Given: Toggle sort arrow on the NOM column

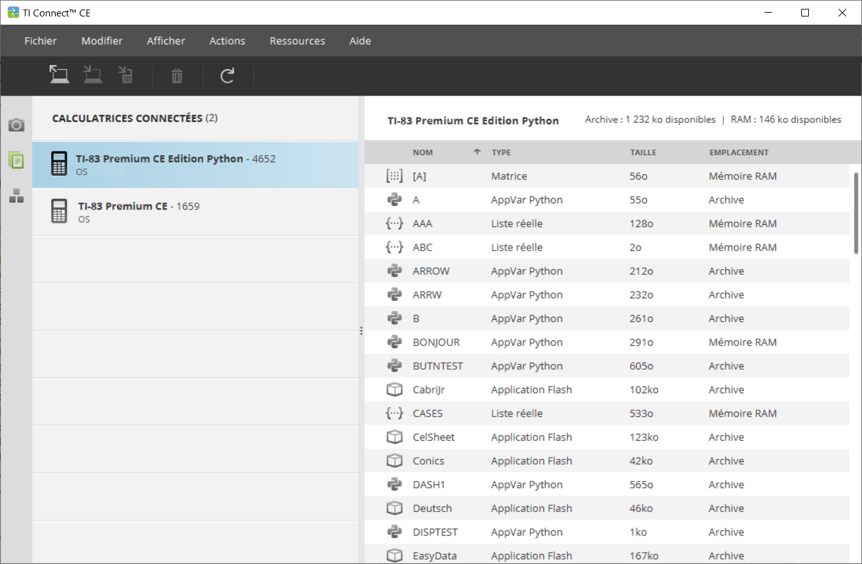Looking at the screenshot, I should 477,153.
